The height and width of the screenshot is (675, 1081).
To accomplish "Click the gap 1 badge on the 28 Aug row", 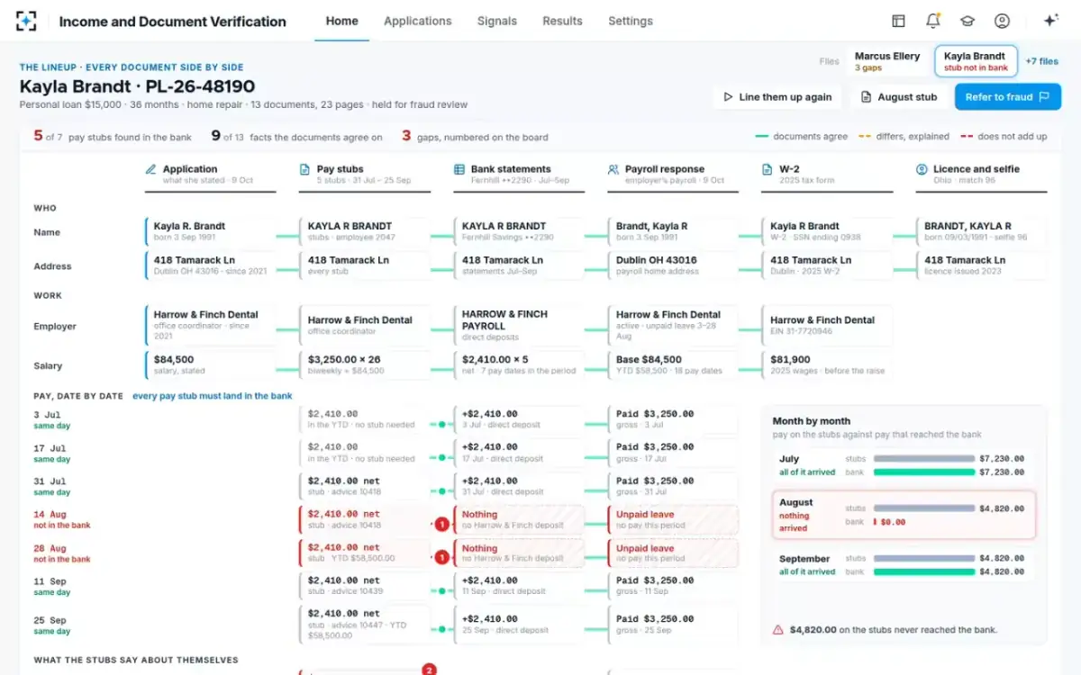I will [x=442, y=557].
